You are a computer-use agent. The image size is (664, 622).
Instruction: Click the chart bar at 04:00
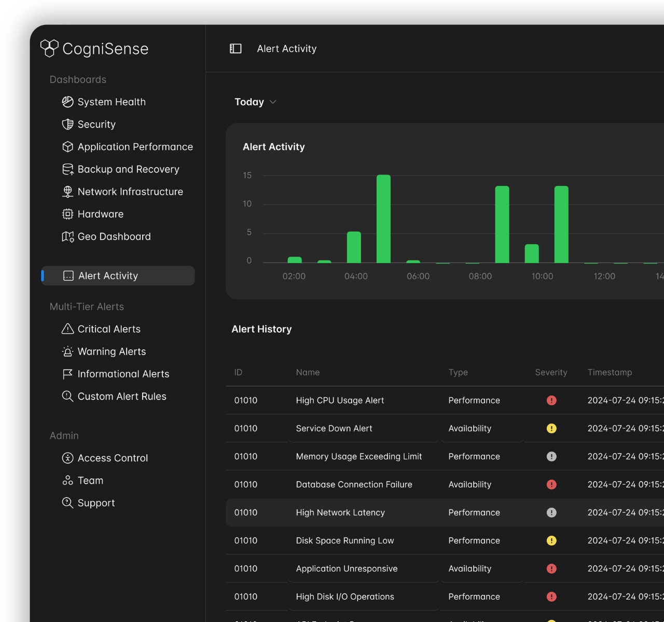354,247
